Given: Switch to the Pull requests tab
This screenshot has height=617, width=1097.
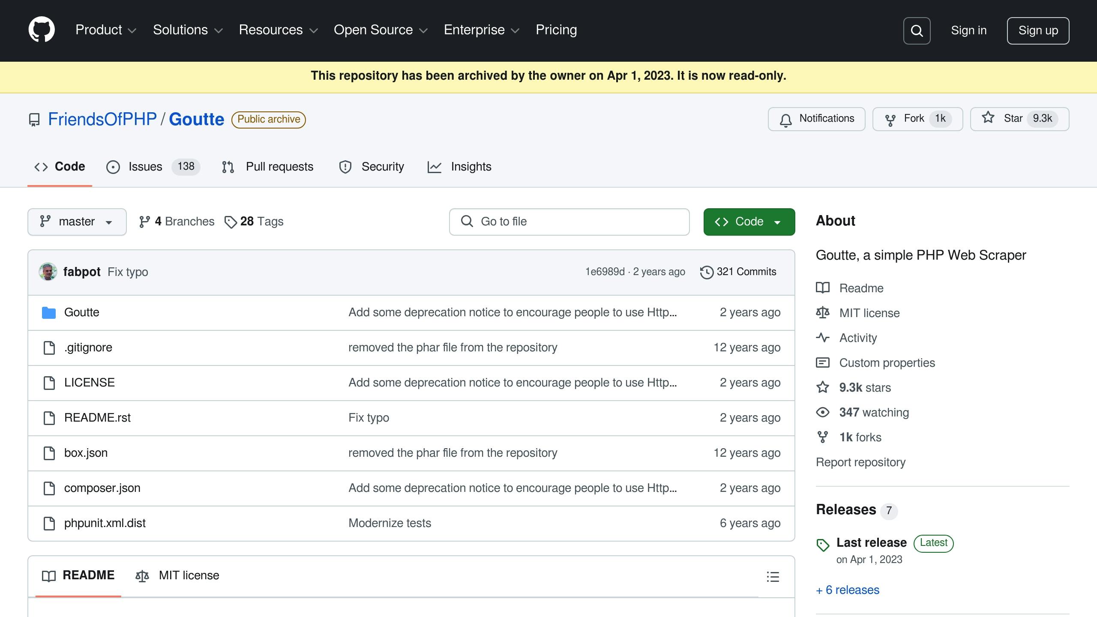Looking at the screenshot, I should click(x=268, y=167).
